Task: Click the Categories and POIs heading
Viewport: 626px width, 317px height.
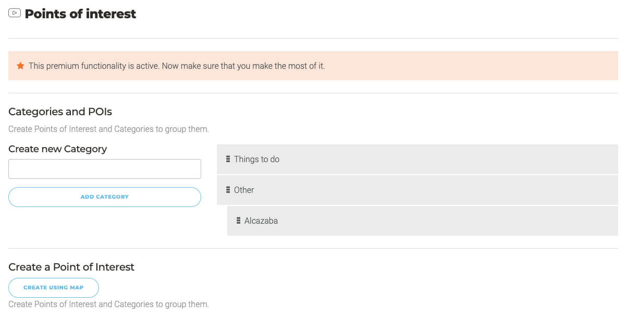Action: (60, 112)
